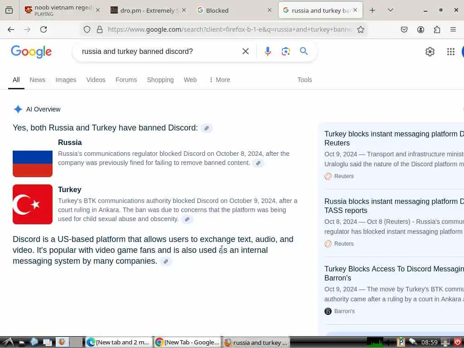
Task: Open 'Turkey blocks instant messaging platform' Reuters article
Action: (394, 138)
